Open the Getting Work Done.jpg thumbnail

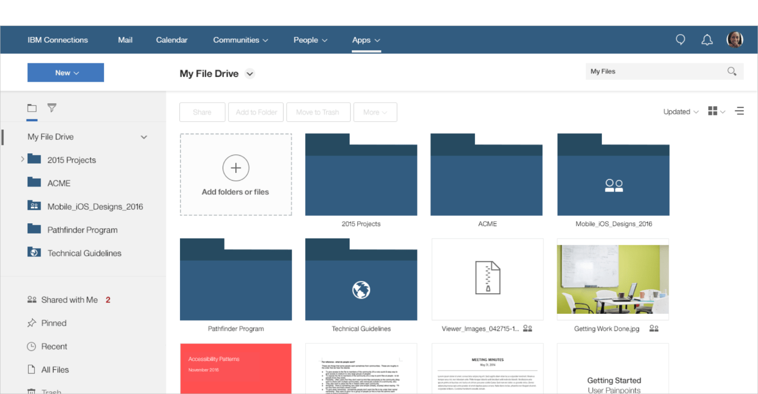[x=613, y=279]
